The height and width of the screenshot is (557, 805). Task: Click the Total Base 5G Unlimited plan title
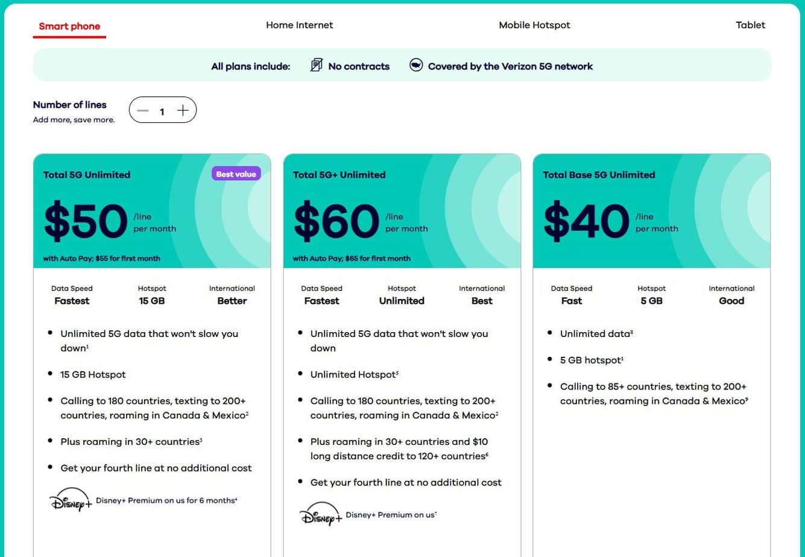click(598, 175)
